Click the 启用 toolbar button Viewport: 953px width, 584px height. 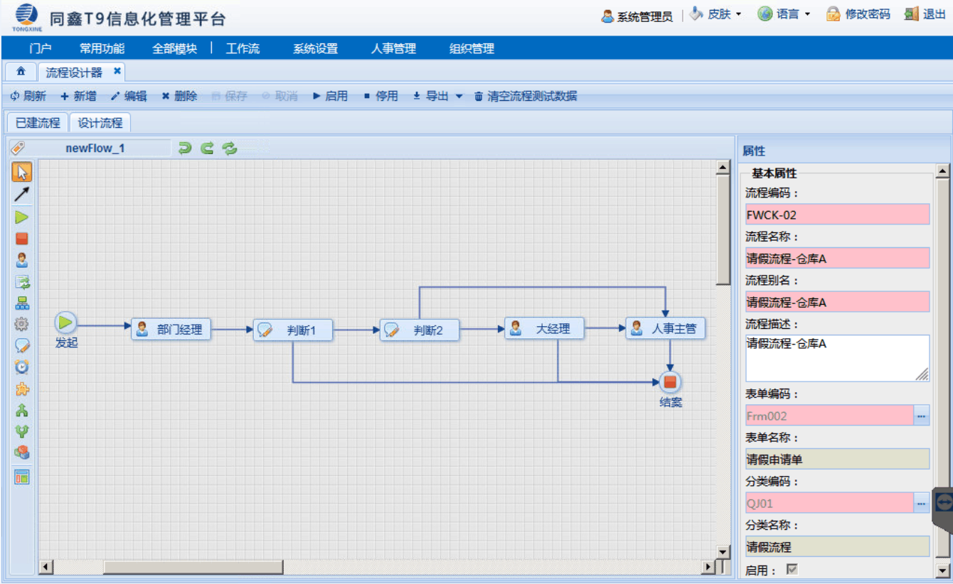pos(331,97)
